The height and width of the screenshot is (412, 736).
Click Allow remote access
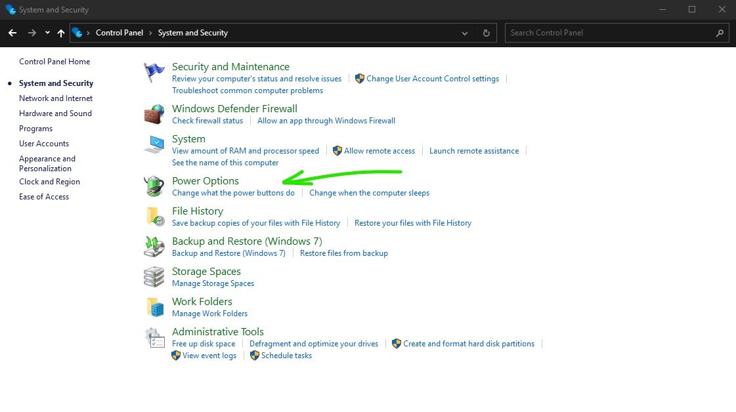[379, 151]
